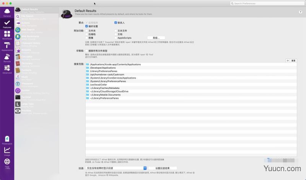View the Usage statistics section
Screen dimensions: 306x180
[7, 151]
